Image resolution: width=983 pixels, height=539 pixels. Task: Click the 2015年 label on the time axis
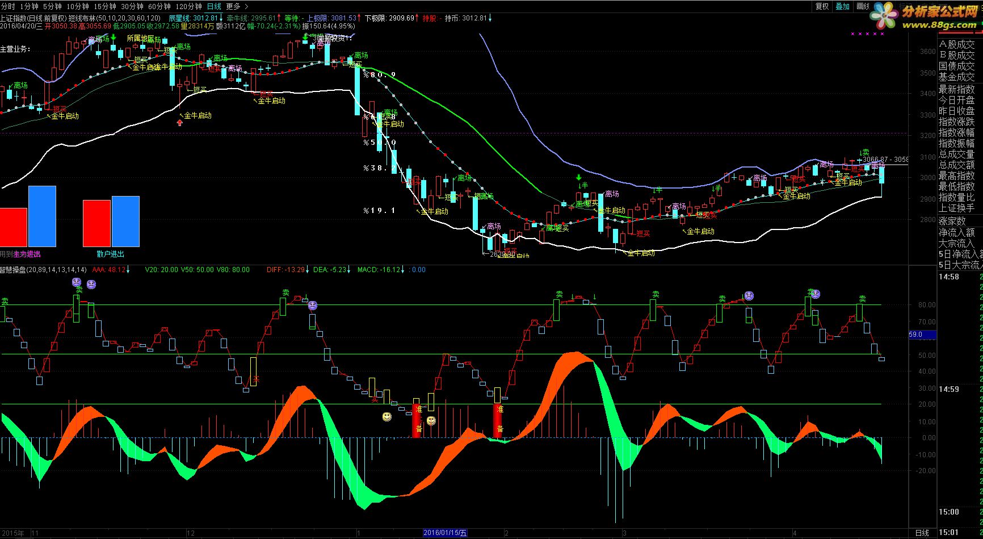[12, 533]
